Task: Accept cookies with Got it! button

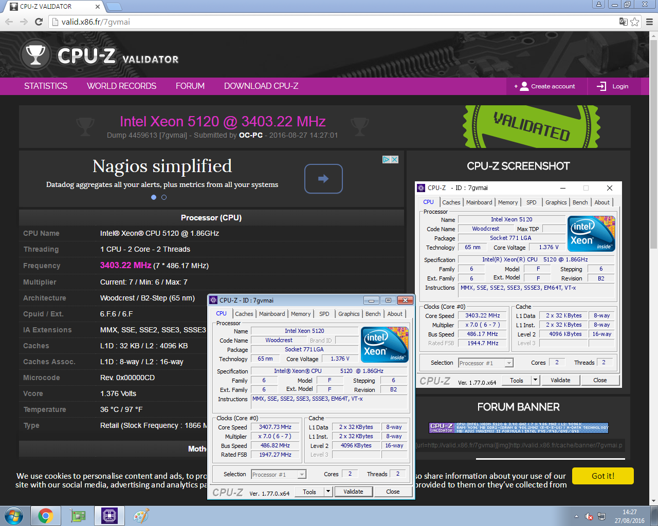Action: click(603, 476)
